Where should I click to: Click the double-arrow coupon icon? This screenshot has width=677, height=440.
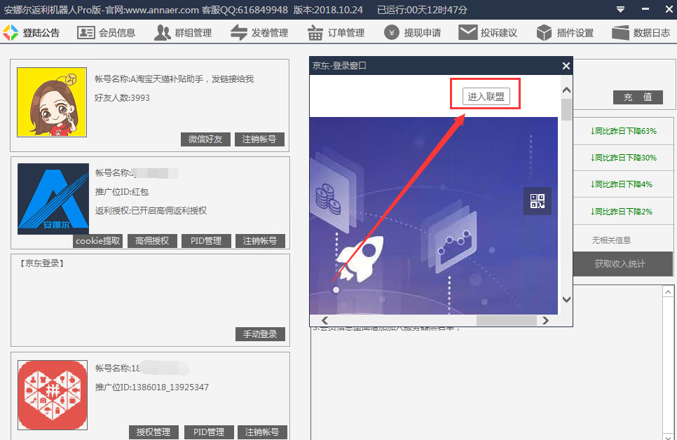point(239,33)
